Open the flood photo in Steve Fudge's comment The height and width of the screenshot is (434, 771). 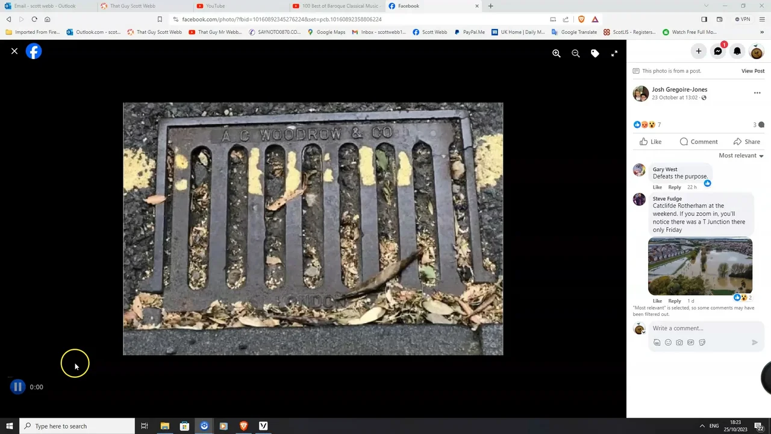(x=700, y=266)
